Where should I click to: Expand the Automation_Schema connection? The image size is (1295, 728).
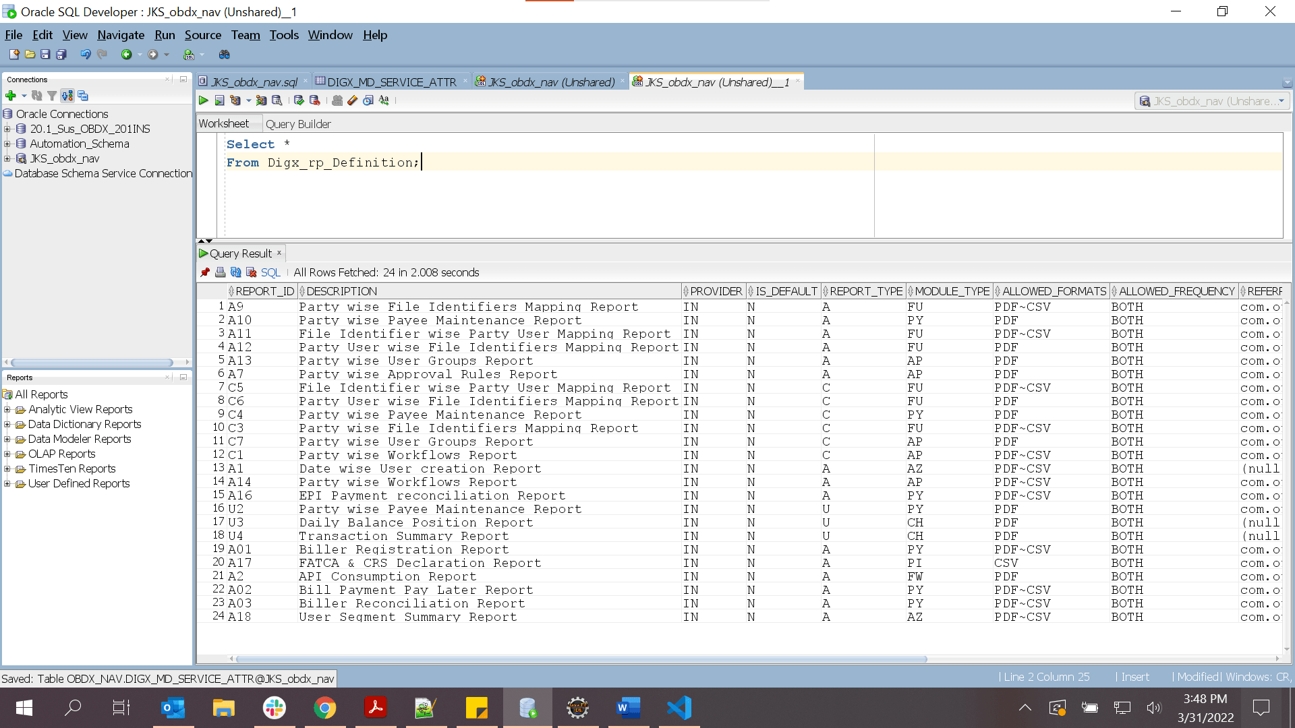tap(7, 144)
